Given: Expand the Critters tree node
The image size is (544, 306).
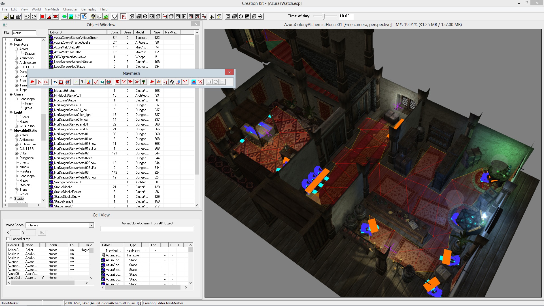Looking at the screenshot, I should click(16, 153).
